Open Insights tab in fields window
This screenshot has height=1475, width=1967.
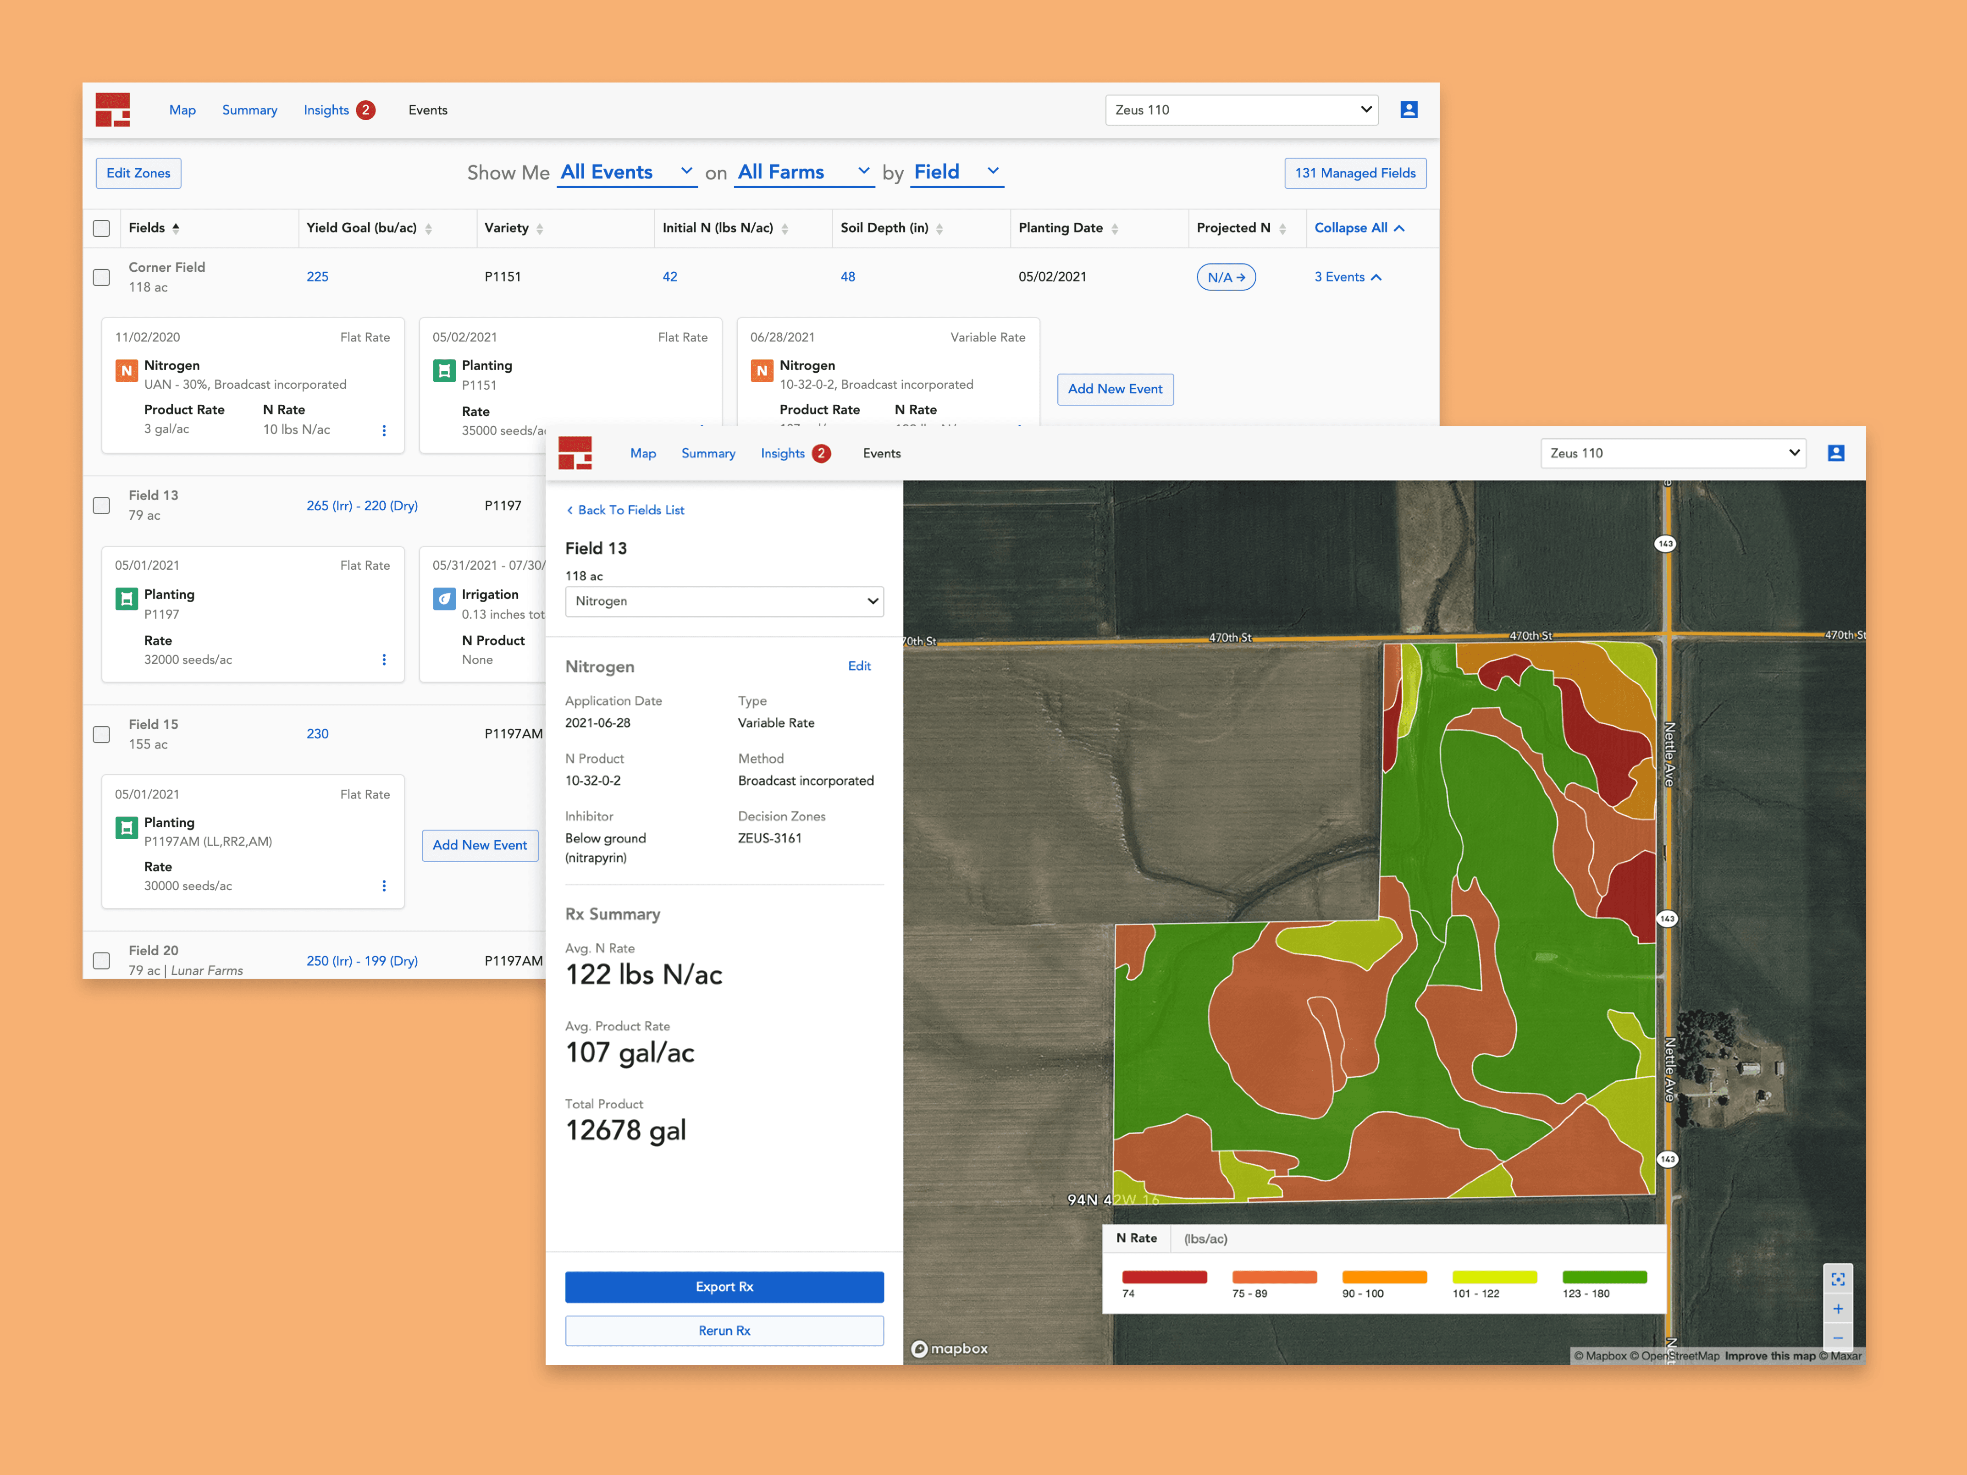coord(326,110)
